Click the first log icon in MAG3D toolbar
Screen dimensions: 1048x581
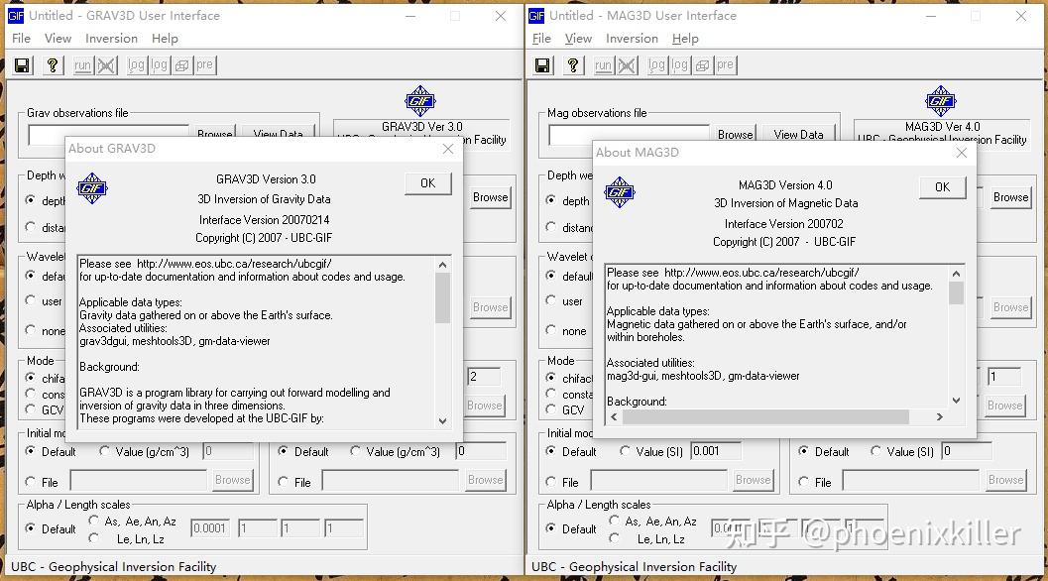coord(657,65)
